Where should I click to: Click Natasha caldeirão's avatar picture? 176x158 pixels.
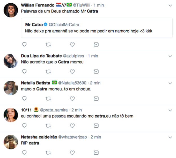(x=11, y=142)
